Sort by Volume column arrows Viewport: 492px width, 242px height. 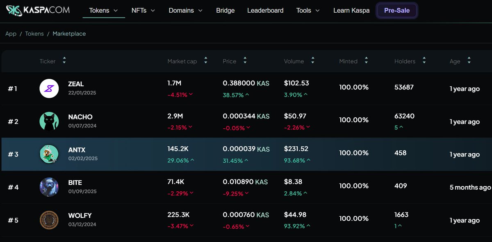pyautogui.click(x=312, y=61)
